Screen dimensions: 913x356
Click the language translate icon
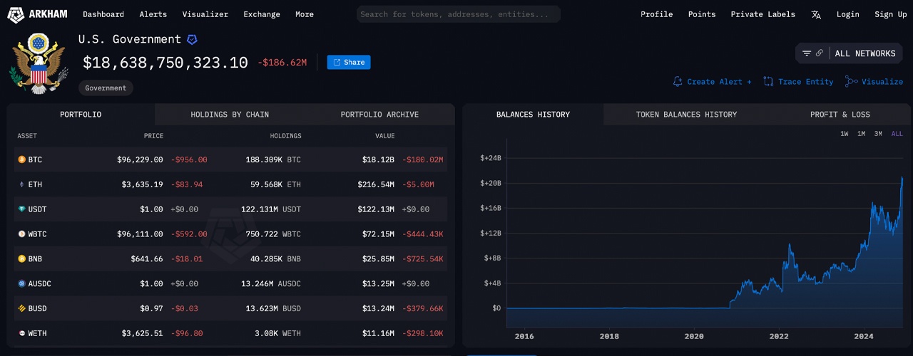click(x=817, y=14)
